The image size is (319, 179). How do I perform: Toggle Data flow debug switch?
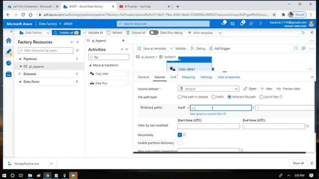click(154, 33)
